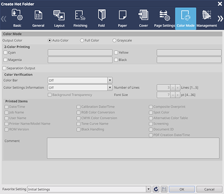Click the refresh favorite setting icon

[156, 189]
